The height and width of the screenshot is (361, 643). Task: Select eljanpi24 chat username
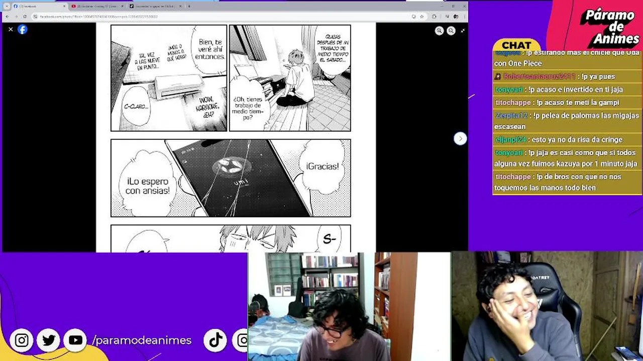[510, 140]
